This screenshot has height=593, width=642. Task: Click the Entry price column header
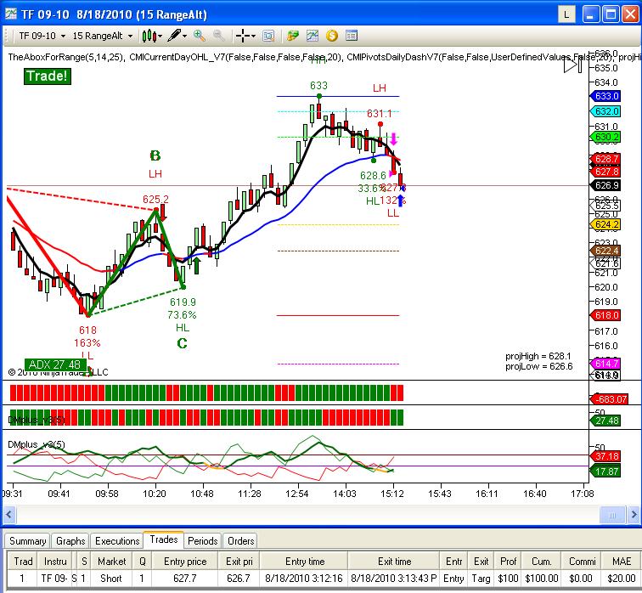tap(185, 562)
